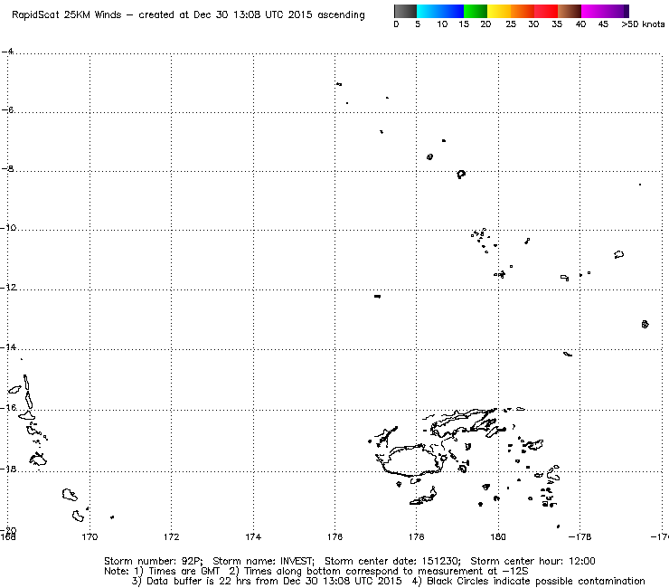The width and height of the screenshot is (669, 588).
Task: Click the large Viti Levu island outline
Action: point(410,460)
